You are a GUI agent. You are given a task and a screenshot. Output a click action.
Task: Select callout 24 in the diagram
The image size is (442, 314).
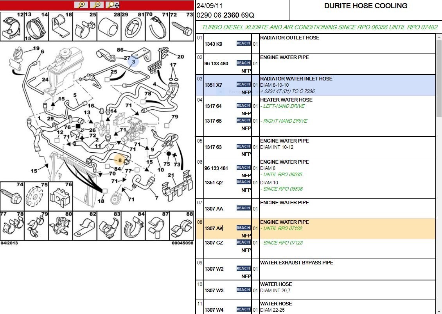(x=45, y=80)
